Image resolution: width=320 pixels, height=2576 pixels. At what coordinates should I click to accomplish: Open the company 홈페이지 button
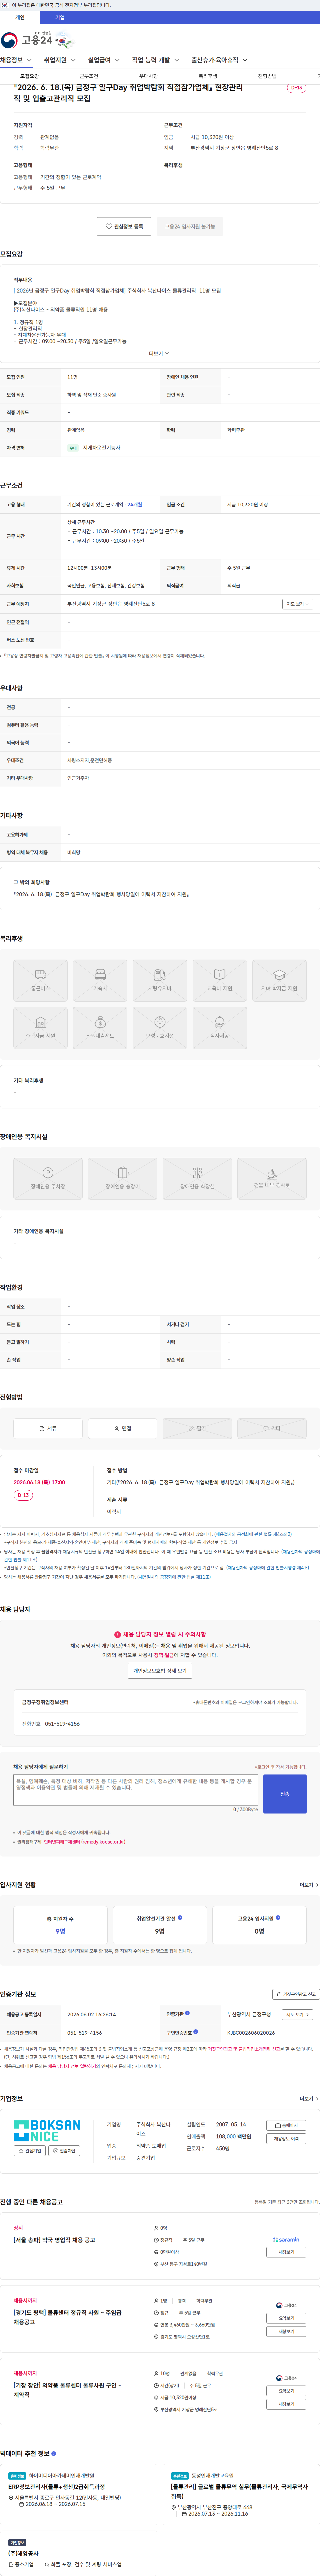286,2126
